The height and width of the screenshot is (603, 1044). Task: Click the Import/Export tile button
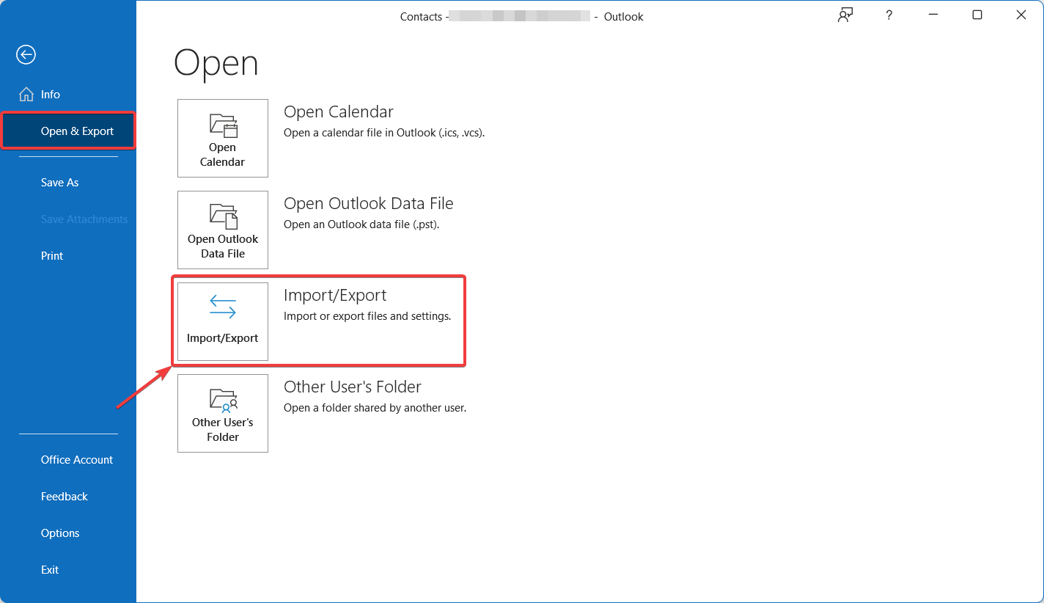(x=223, y=321)
